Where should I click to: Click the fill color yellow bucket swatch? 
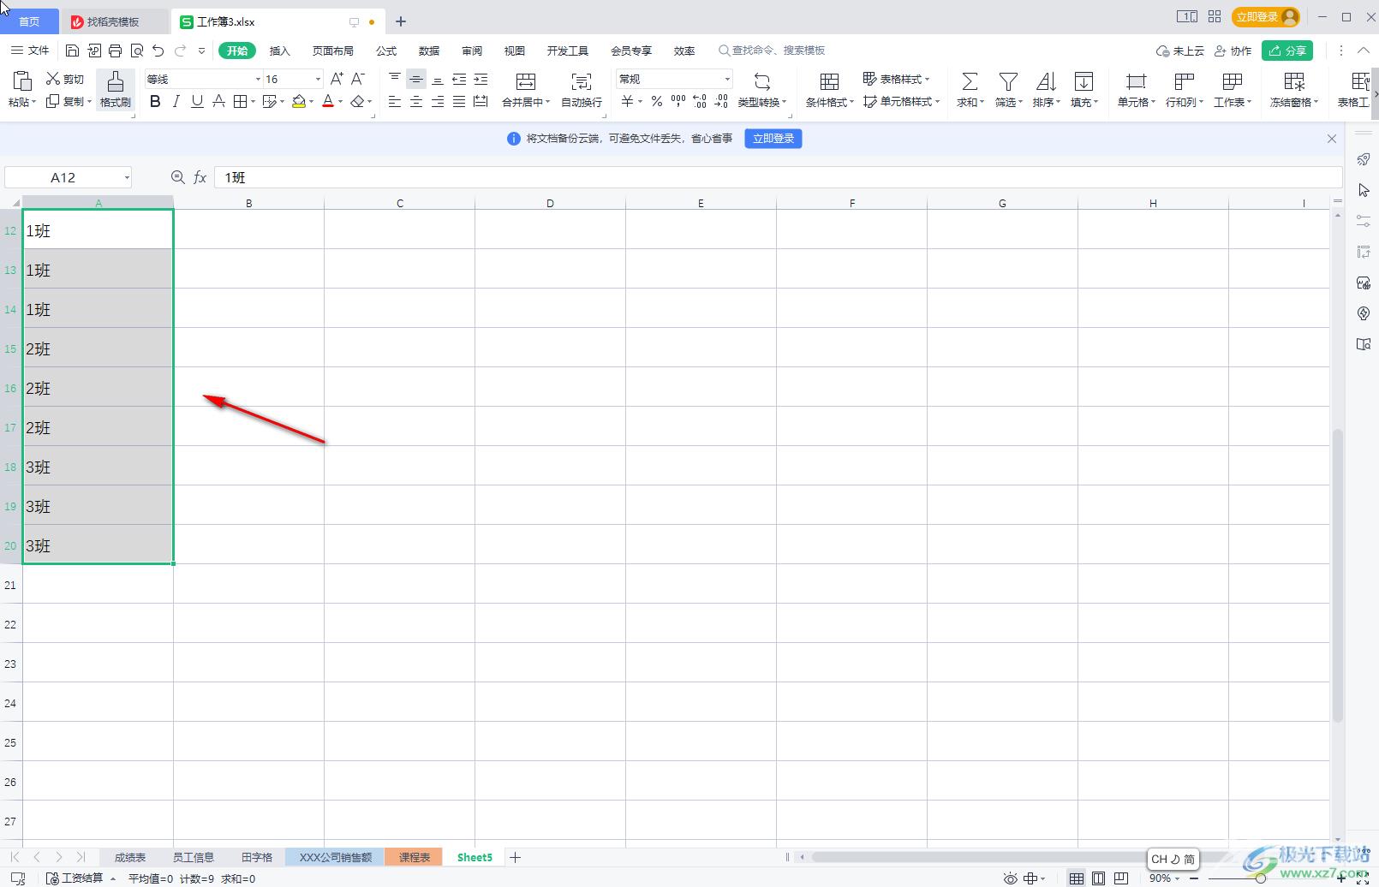click(299, 101)
